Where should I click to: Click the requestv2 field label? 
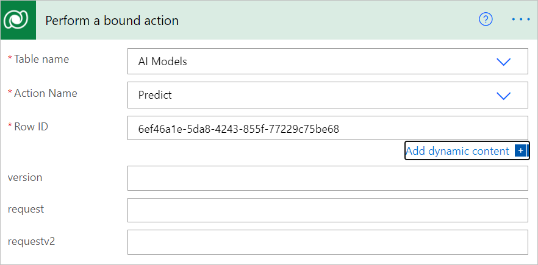31,241
